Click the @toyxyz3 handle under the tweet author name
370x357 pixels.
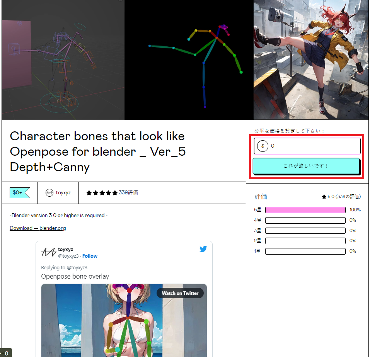[x=68, y=256]
